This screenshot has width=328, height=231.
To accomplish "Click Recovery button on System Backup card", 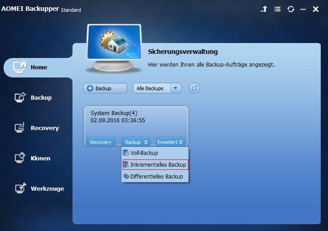I will 101,142.
